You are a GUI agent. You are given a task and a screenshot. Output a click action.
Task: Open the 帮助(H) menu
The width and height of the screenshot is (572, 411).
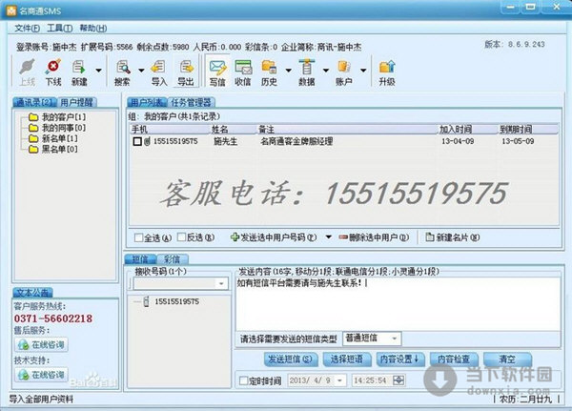tap(93, 28)
